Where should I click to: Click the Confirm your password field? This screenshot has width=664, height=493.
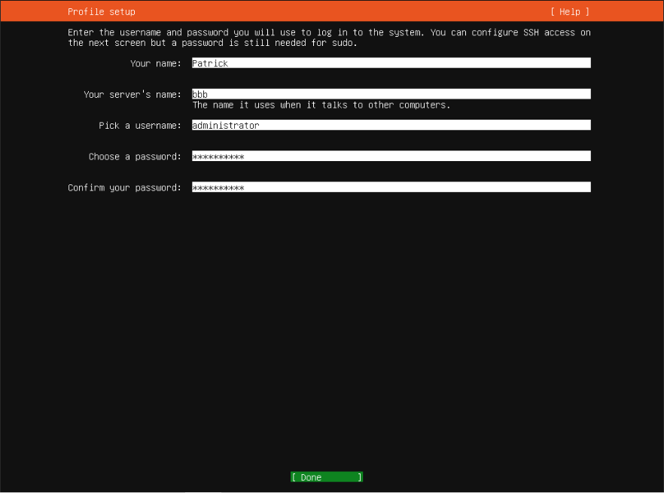pos(391,187)
